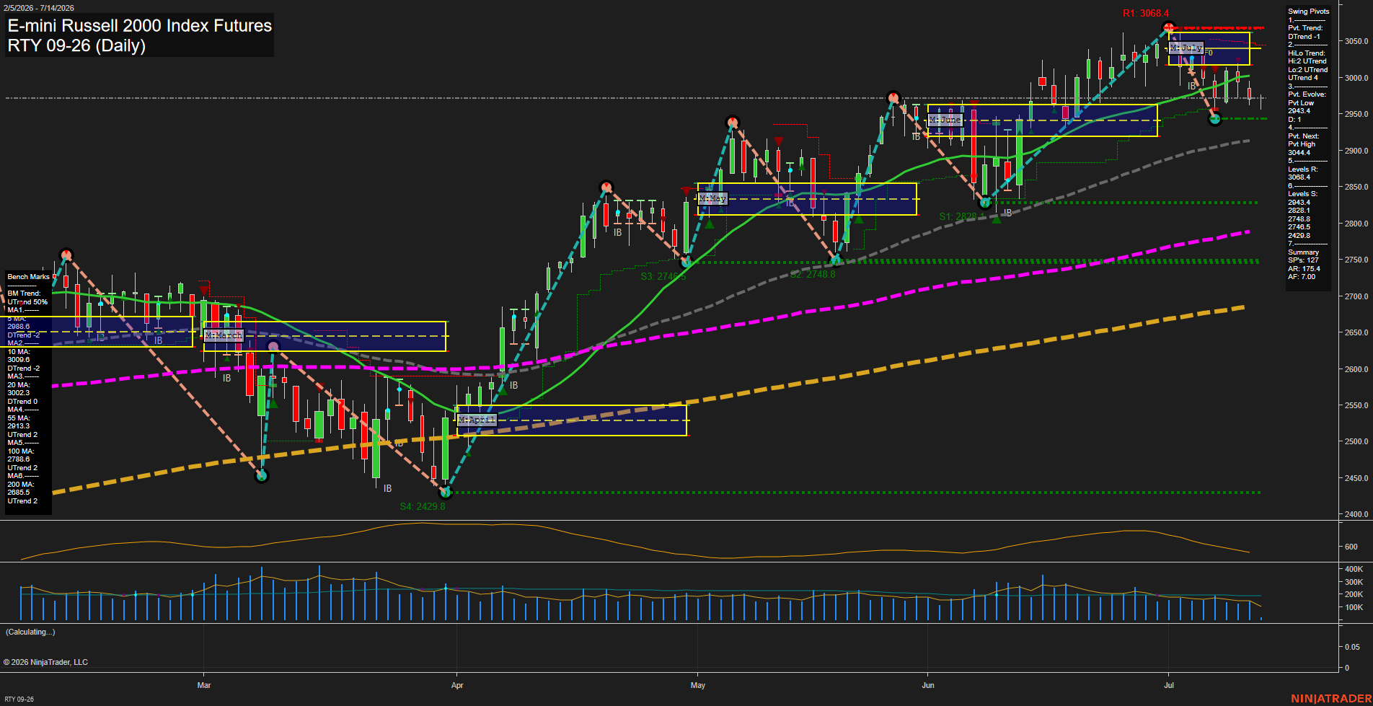Select the RTY 09-26 (Daily) subtitle
The width and height of the screenshot is (1373, 706).
coord(76,45)
